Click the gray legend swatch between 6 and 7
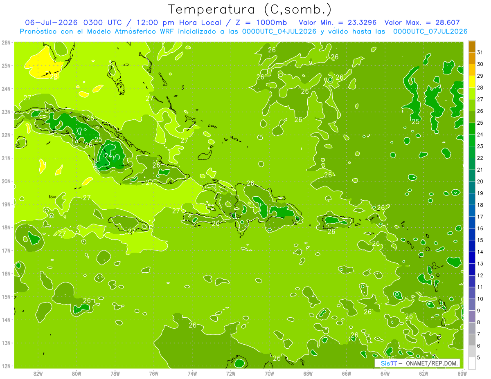 click(x=472, y=340)
